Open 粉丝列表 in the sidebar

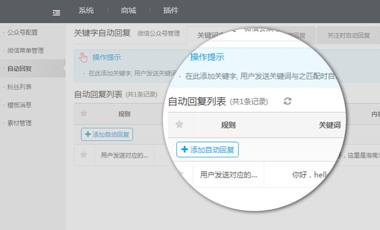coord(20,87)
